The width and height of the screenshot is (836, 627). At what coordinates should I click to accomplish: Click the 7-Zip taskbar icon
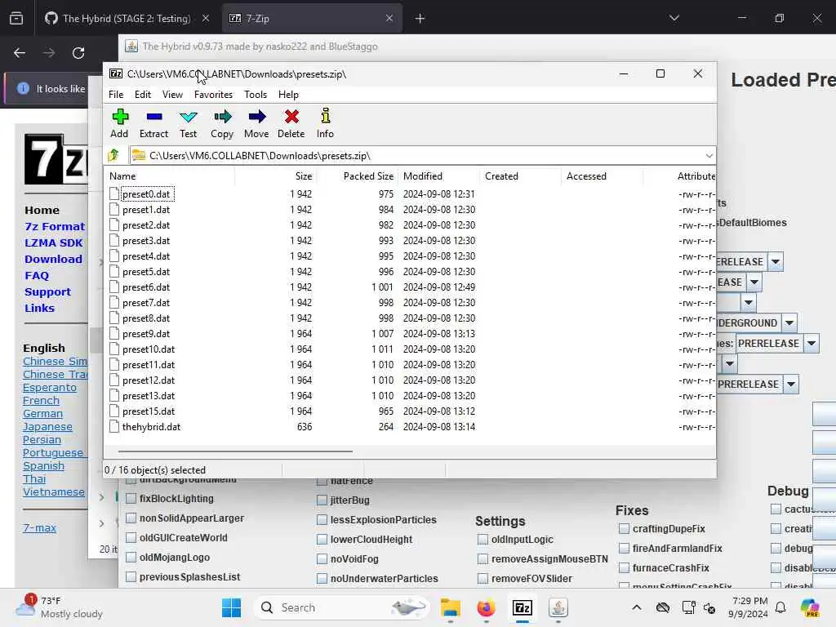click(x=522, y=607)
